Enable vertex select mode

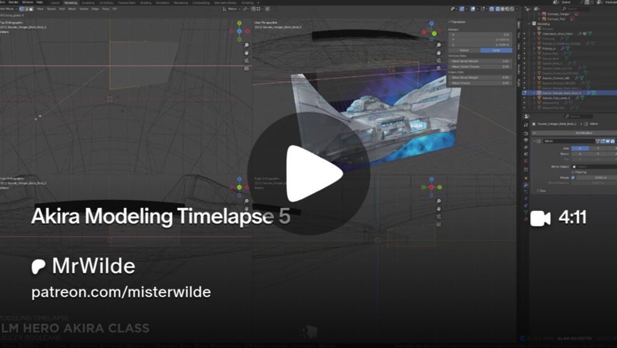pos(22,9)
